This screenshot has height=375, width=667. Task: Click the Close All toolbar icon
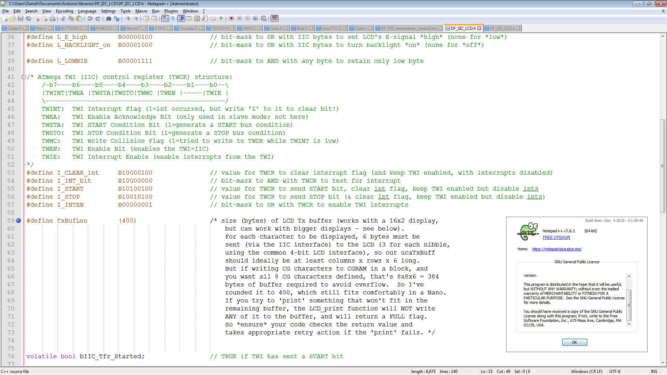coord(44,18)
